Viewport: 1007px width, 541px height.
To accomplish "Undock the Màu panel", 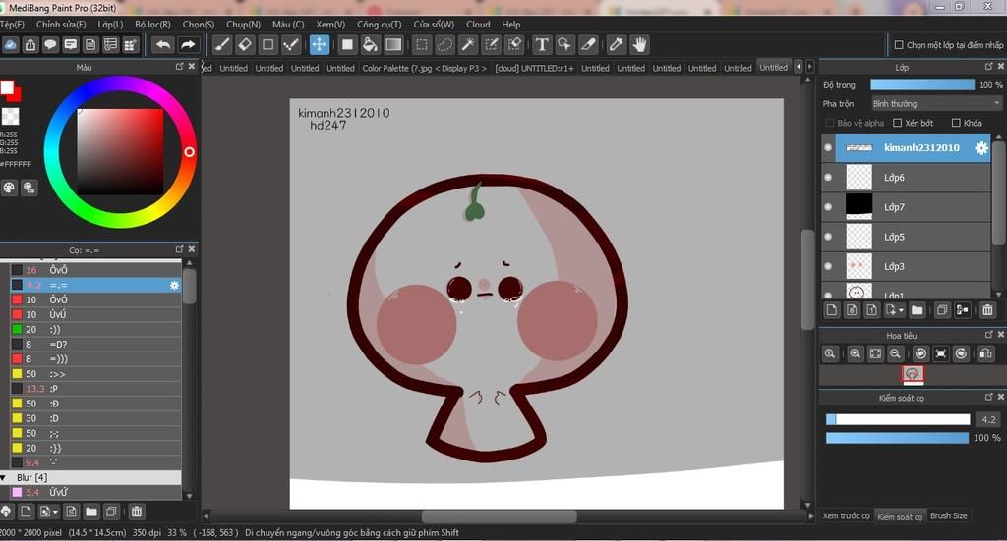I will click(x=180, y=67).
